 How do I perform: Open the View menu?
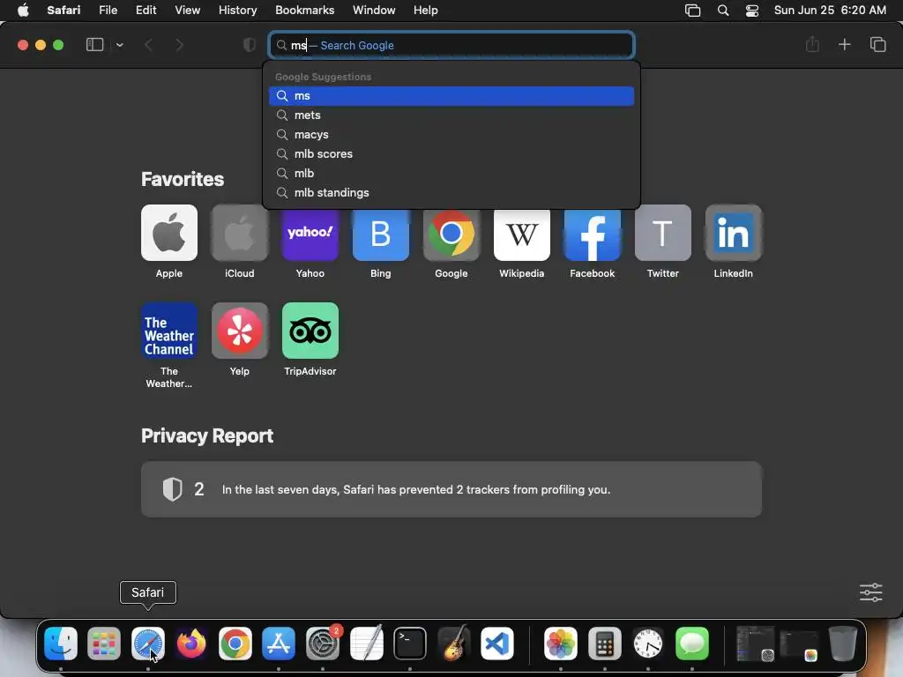pos(187,11)
